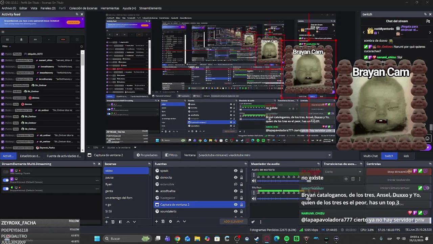The height and width of the screenshot is (244, 433).
Task: Click the orange sponsored invitation button
Action: click(x=73, y=22)
